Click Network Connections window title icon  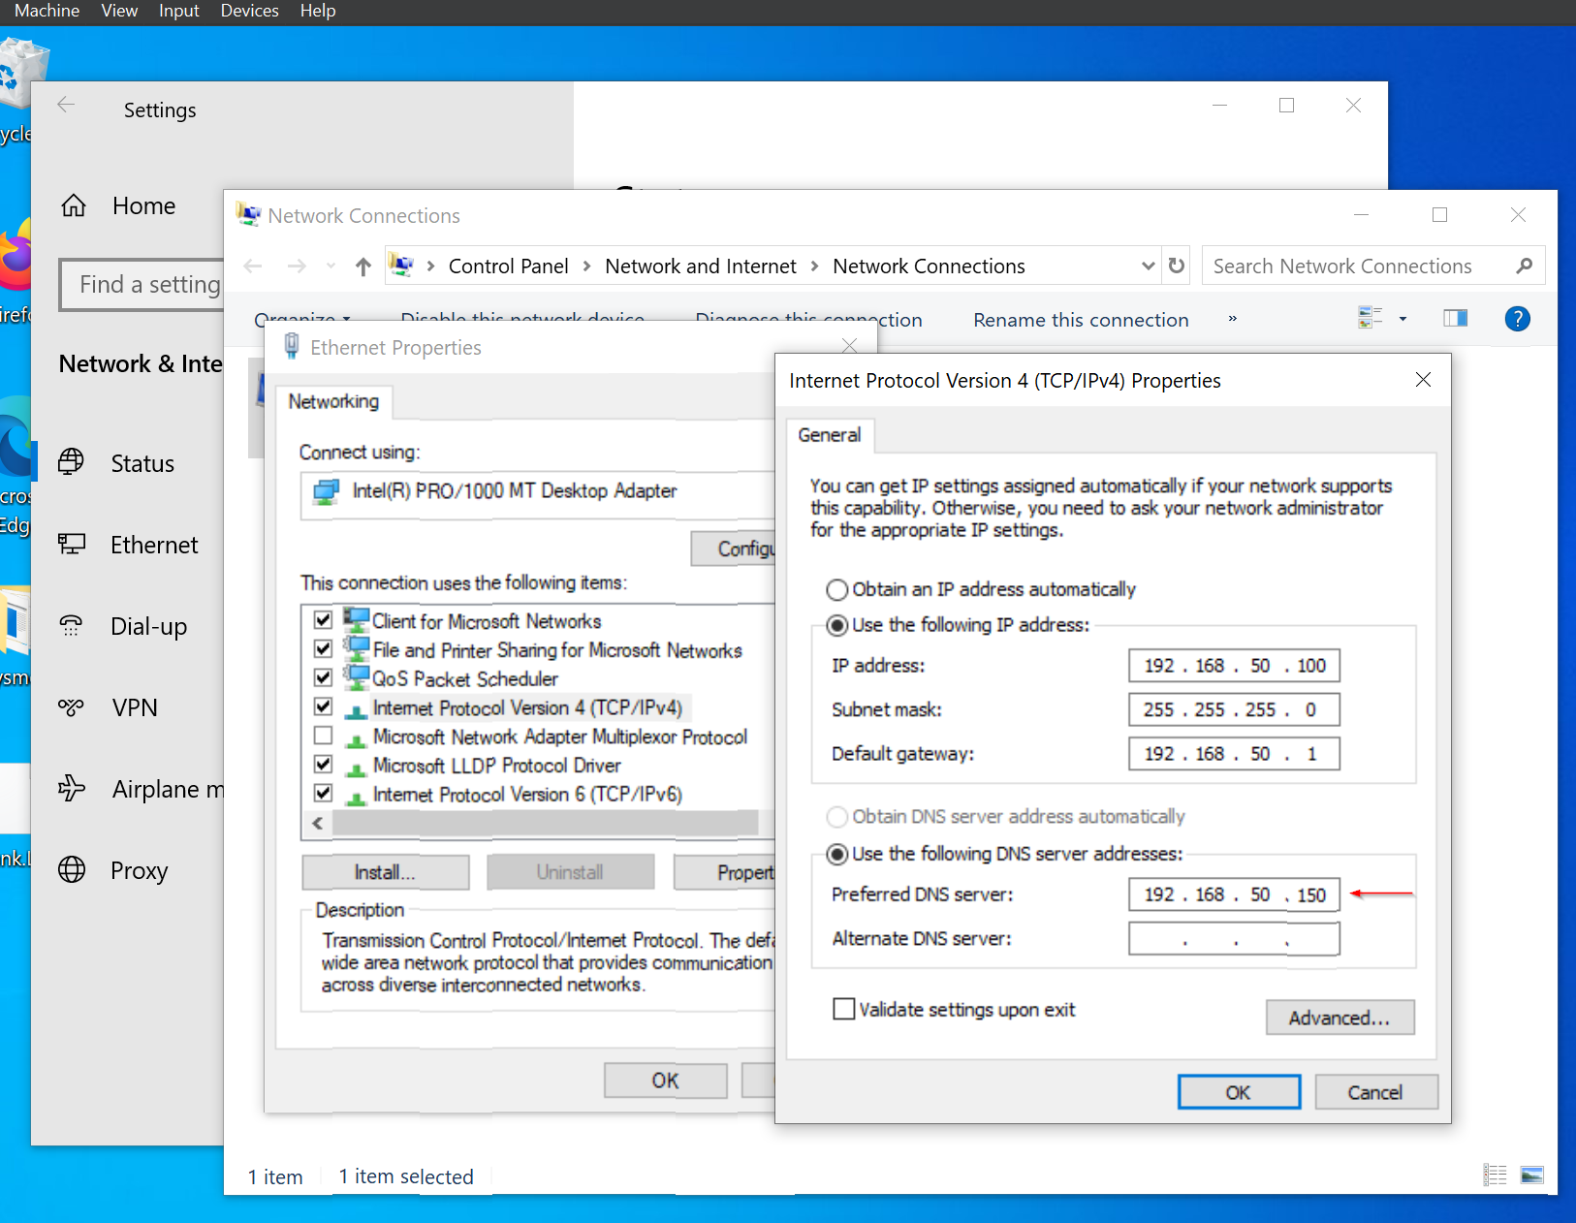249,214
